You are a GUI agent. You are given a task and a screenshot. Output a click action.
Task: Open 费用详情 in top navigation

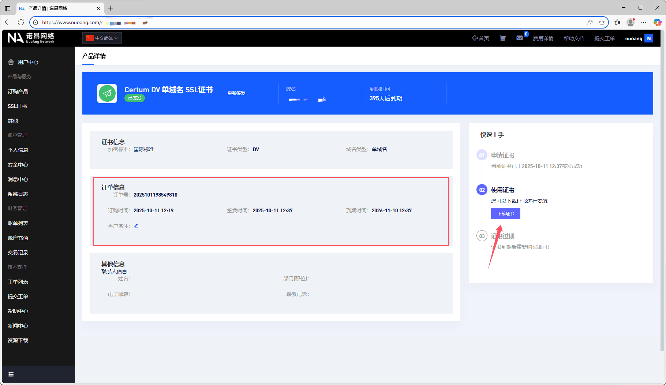[543, 38]
